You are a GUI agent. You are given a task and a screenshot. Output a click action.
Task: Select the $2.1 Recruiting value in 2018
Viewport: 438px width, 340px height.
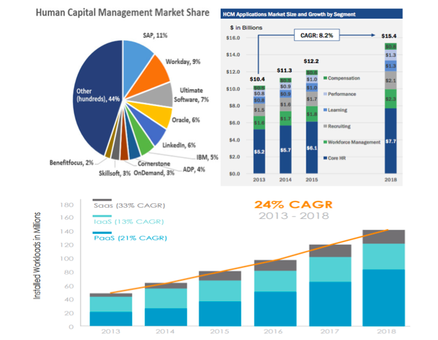coord(391,80)
